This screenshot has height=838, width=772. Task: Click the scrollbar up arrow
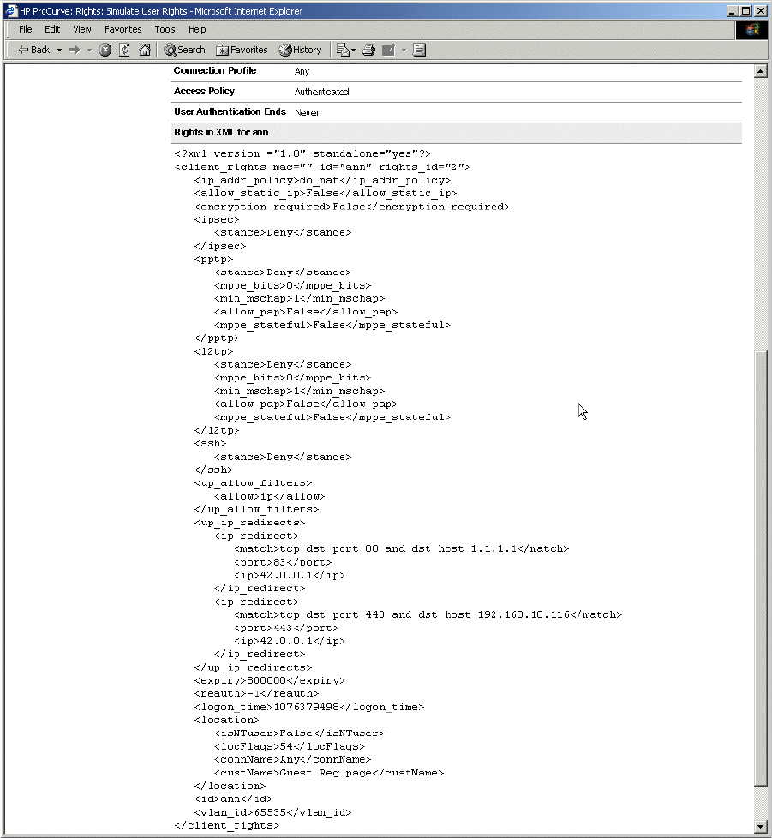click(761, 71)
